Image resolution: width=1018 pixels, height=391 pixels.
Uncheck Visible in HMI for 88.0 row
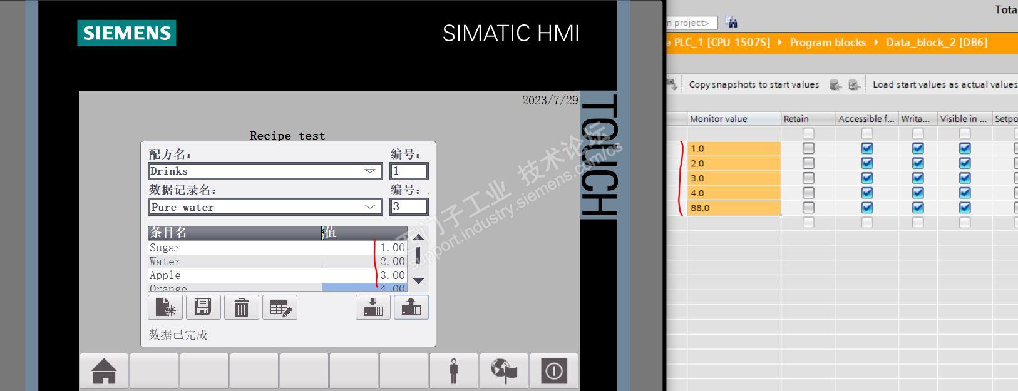[965, 208]
